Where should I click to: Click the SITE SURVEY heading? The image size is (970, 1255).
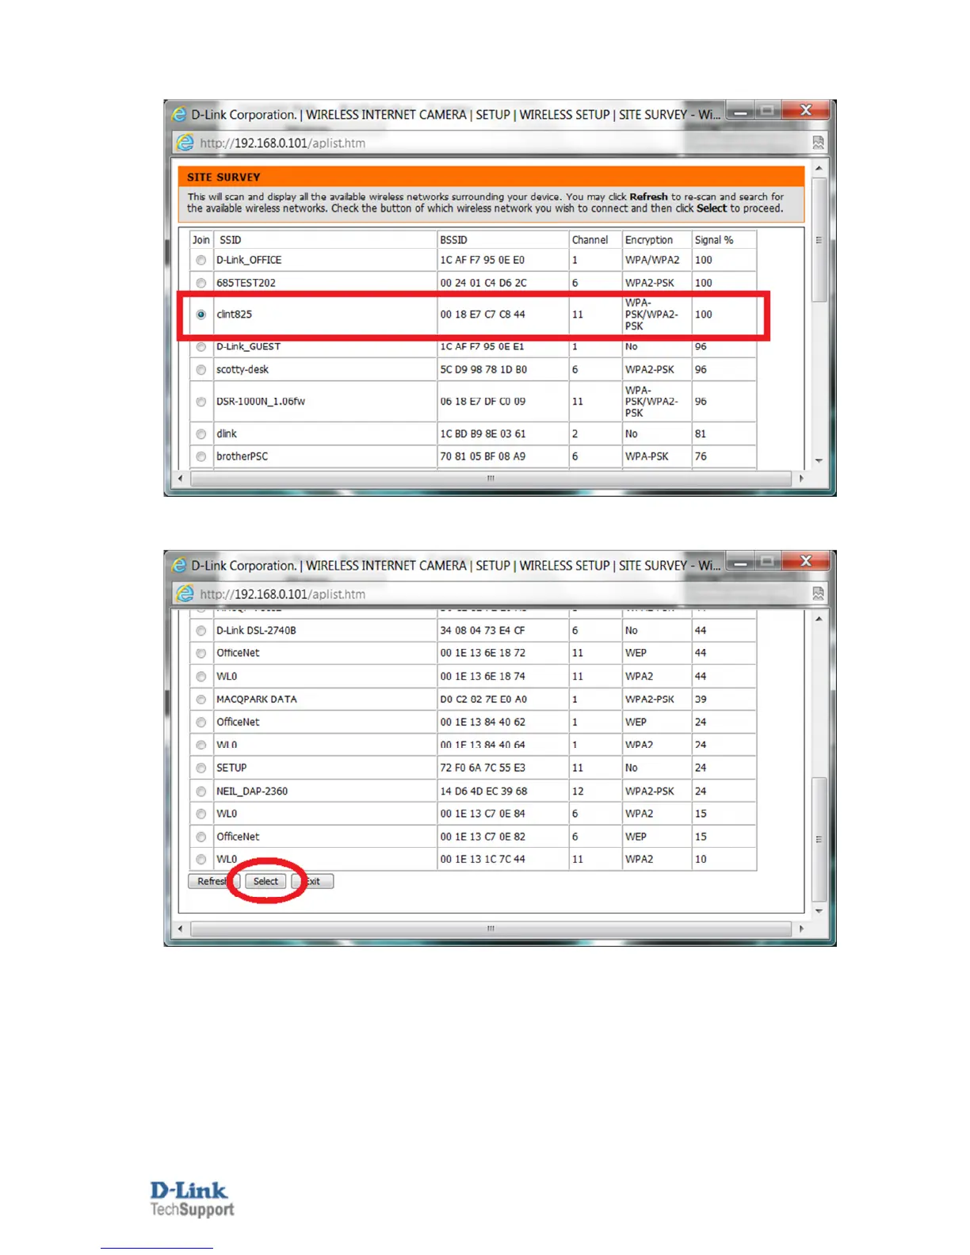[223, 177]
